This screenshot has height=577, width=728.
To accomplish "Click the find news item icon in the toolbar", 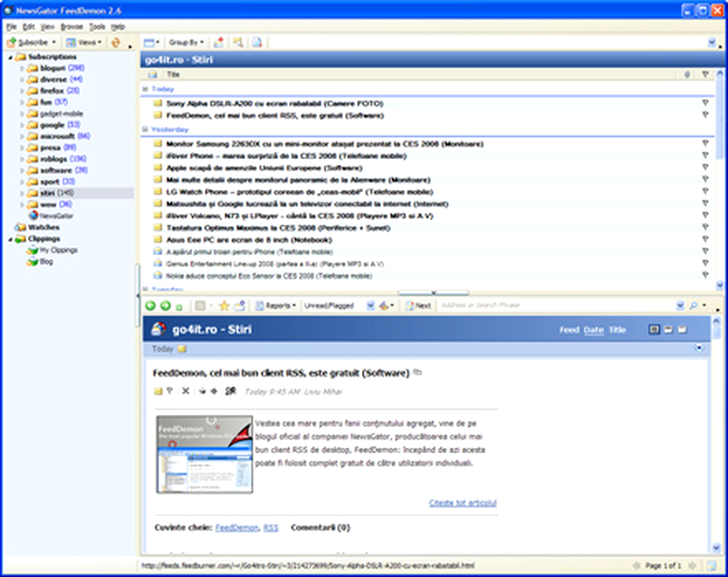I will [x=238, y=43].
